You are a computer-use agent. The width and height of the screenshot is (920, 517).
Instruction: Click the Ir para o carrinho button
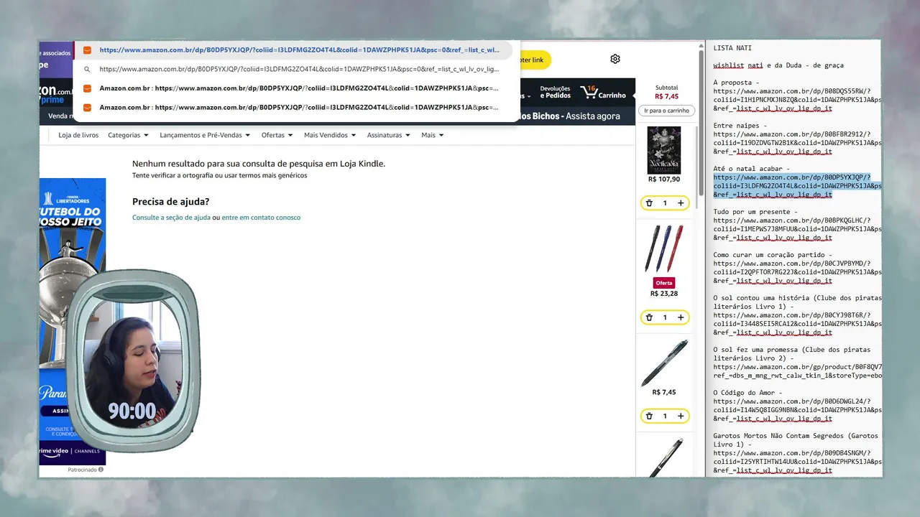[666, 111]
